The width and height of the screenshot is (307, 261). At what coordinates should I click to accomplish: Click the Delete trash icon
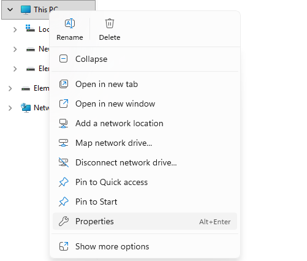[x=110, y=23]
